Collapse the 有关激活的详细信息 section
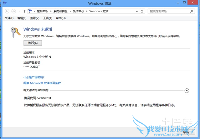 187,91
